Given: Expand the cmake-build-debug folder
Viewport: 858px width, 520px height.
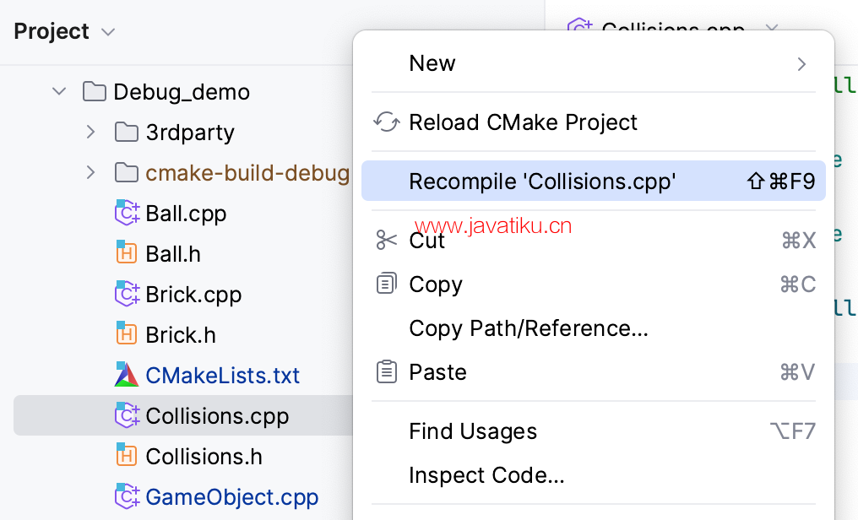Looking at the screenshot, I should 91,172.
